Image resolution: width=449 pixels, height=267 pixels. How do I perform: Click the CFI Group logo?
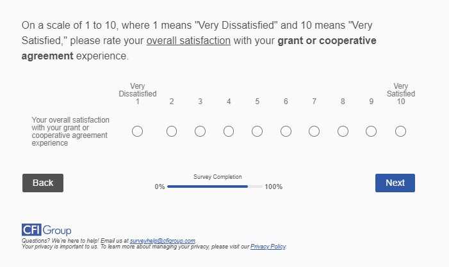(x=47, y=230)
